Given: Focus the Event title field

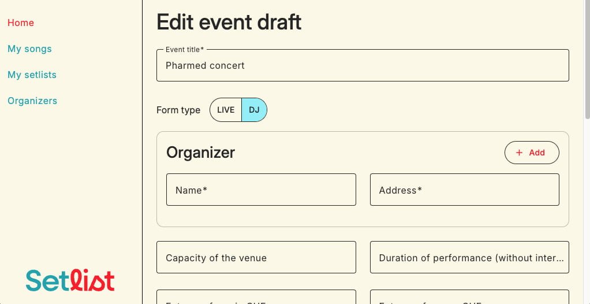Looking at the screenshot, I should (363, 65).
